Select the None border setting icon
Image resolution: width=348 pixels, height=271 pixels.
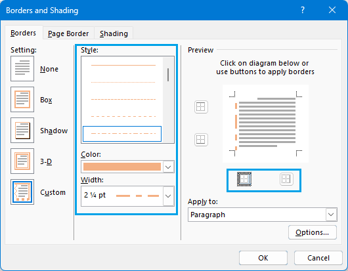tap(22, 68)
